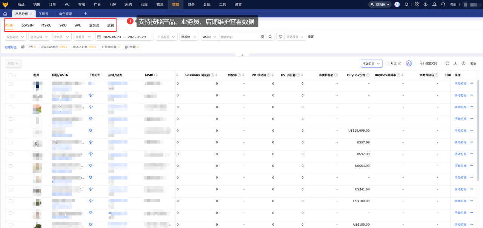Open the 亚马逊 platform selector

click(x=380, y=5)
